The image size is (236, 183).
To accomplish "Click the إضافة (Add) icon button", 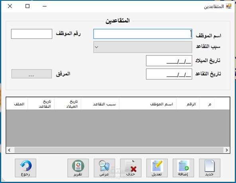I will 183,168.
